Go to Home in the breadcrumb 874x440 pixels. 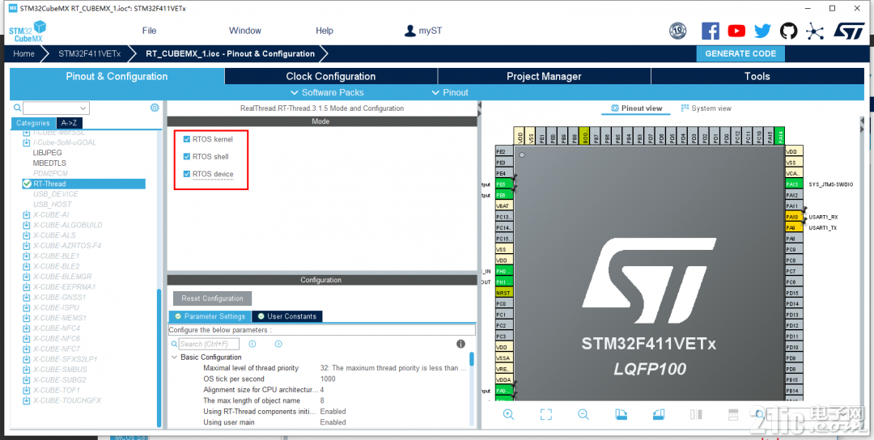[x=24, y=54]
